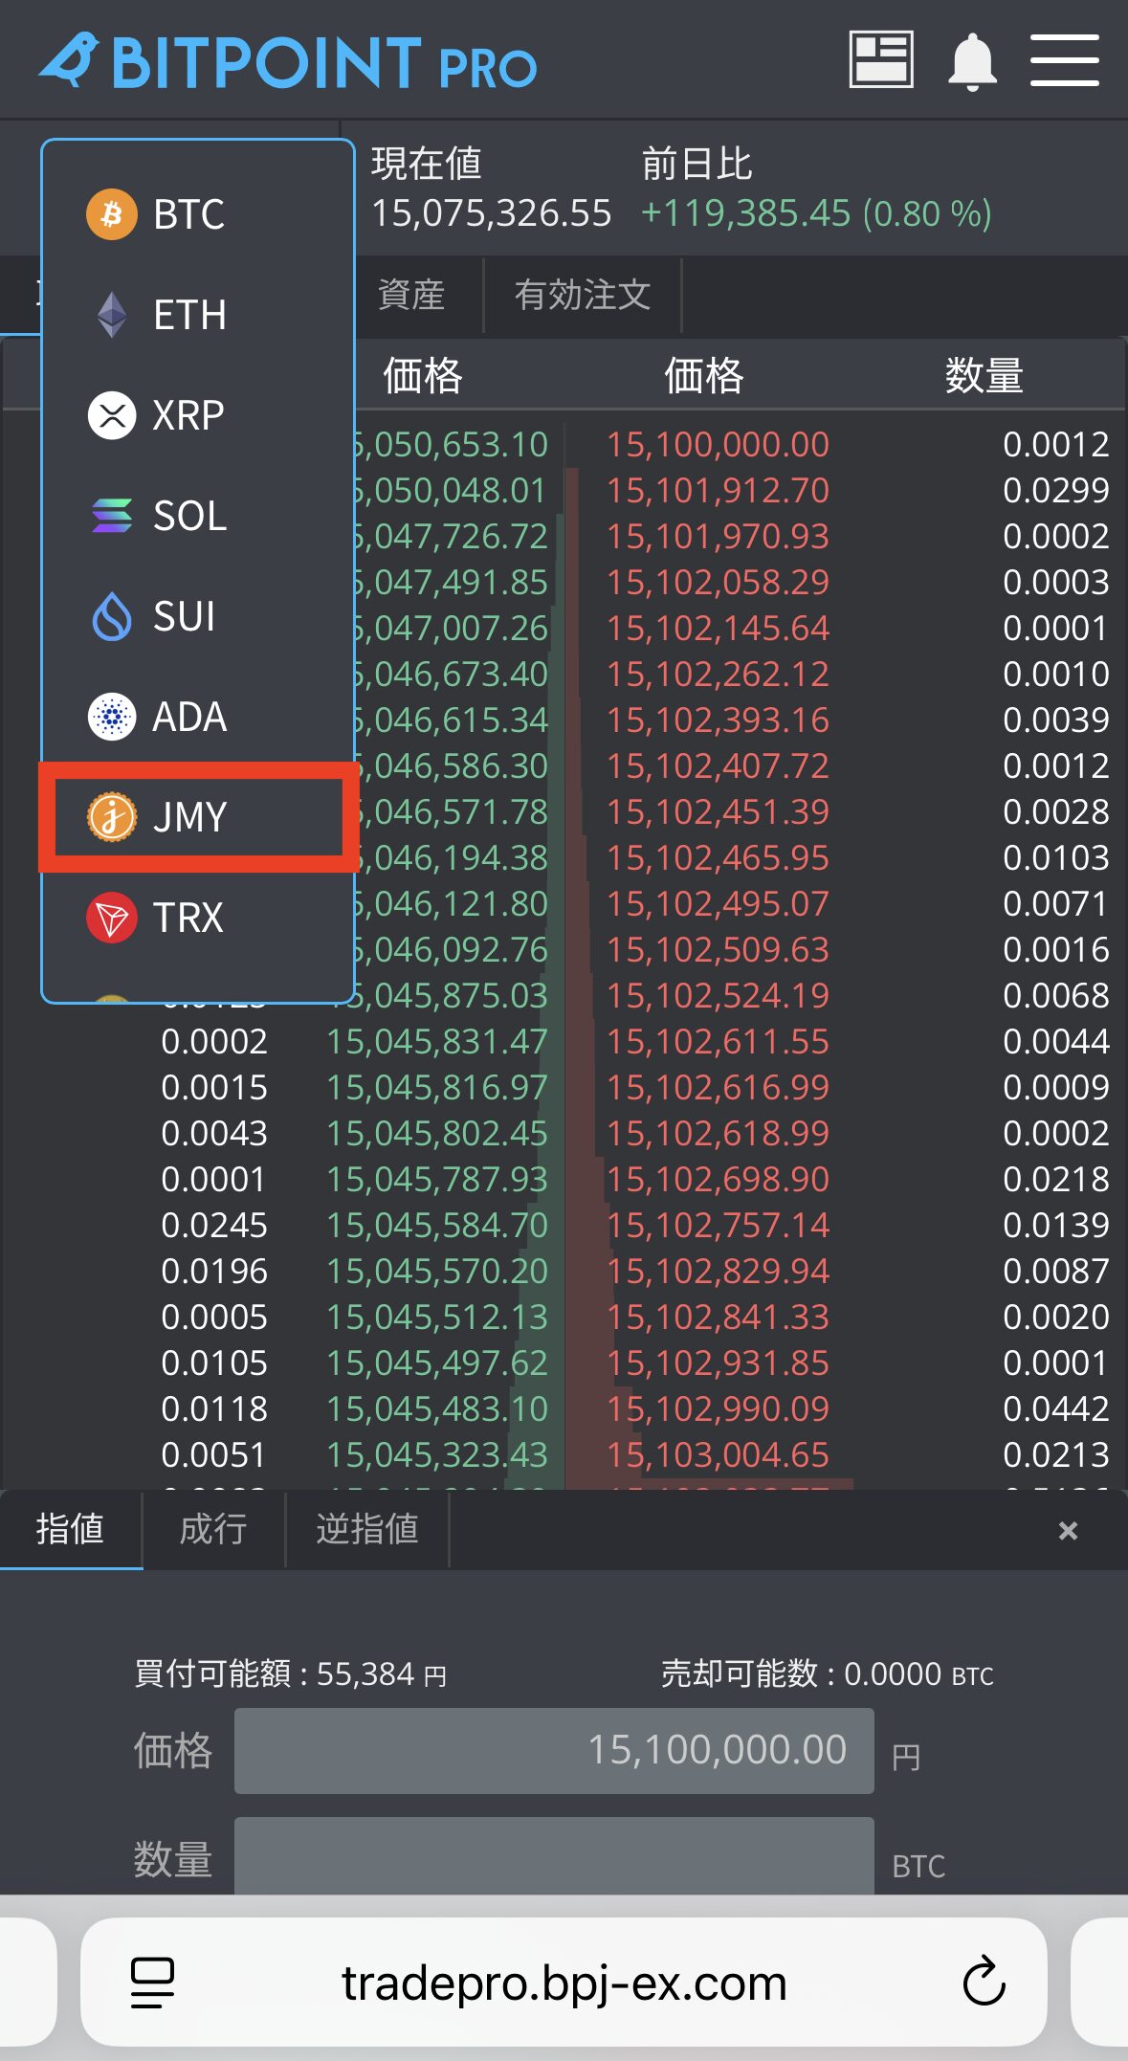
Task: Click bid quantity 0.0196
Action: tap(214, 1271)
